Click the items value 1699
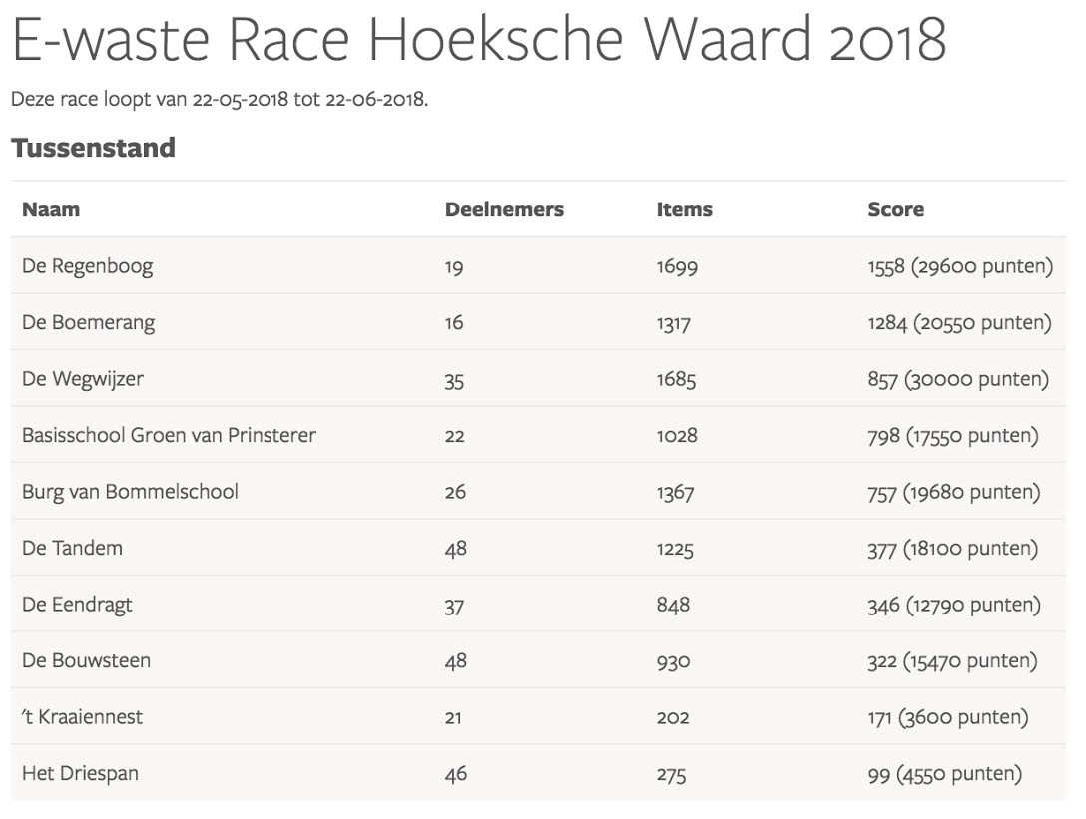This screenshot has width=1086, height=819. coord(677,266)
